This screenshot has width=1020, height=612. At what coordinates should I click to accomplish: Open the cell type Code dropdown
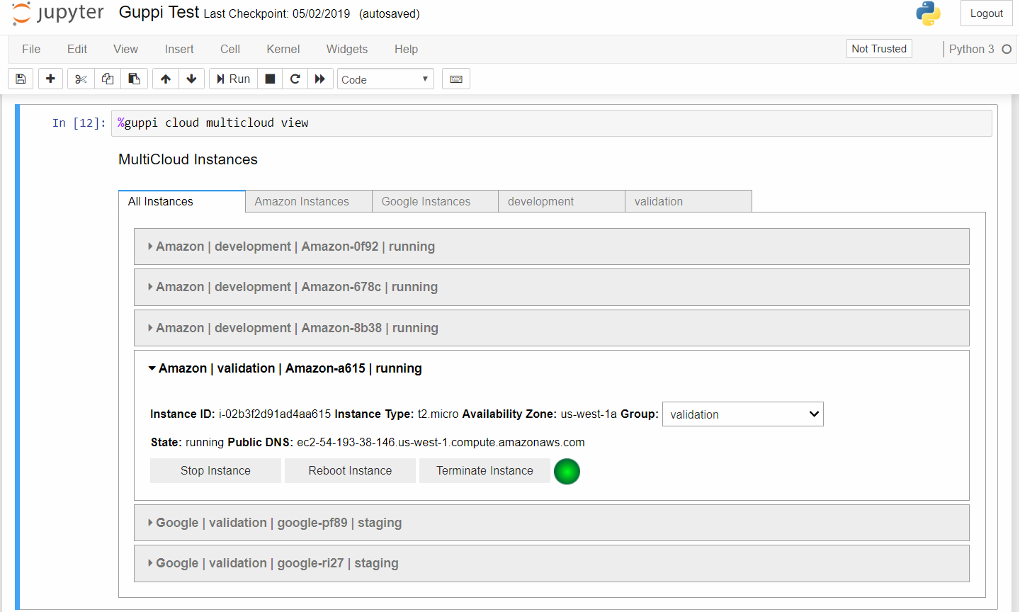pos(385,79)
